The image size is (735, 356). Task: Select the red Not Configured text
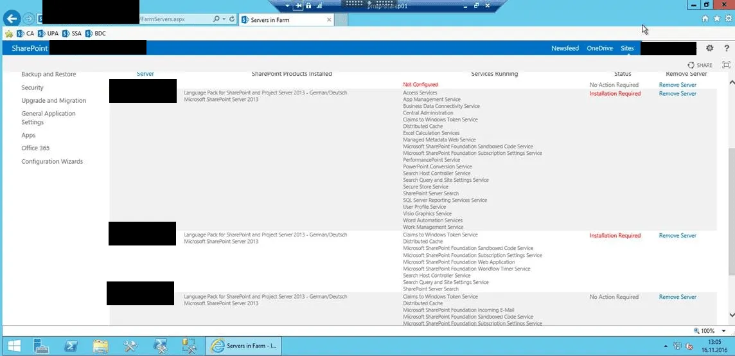coord(420,84)
